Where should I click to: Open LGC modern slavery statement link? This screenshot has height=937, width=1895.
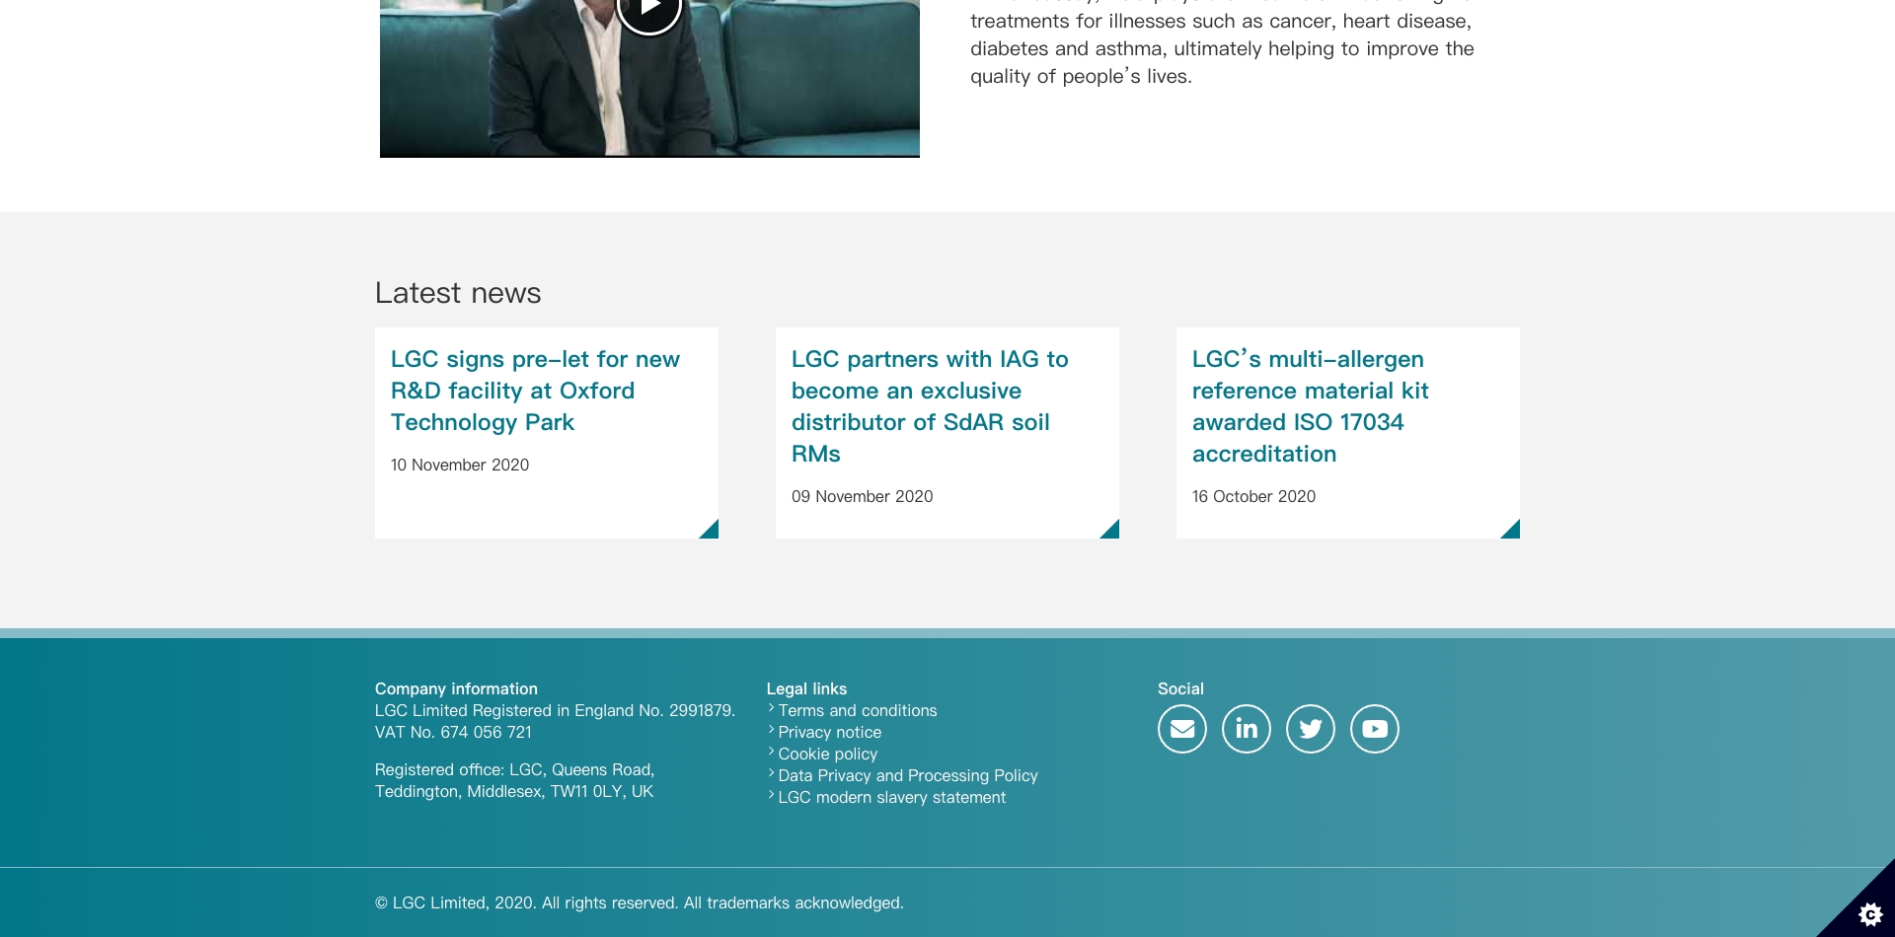click(891, 797)
